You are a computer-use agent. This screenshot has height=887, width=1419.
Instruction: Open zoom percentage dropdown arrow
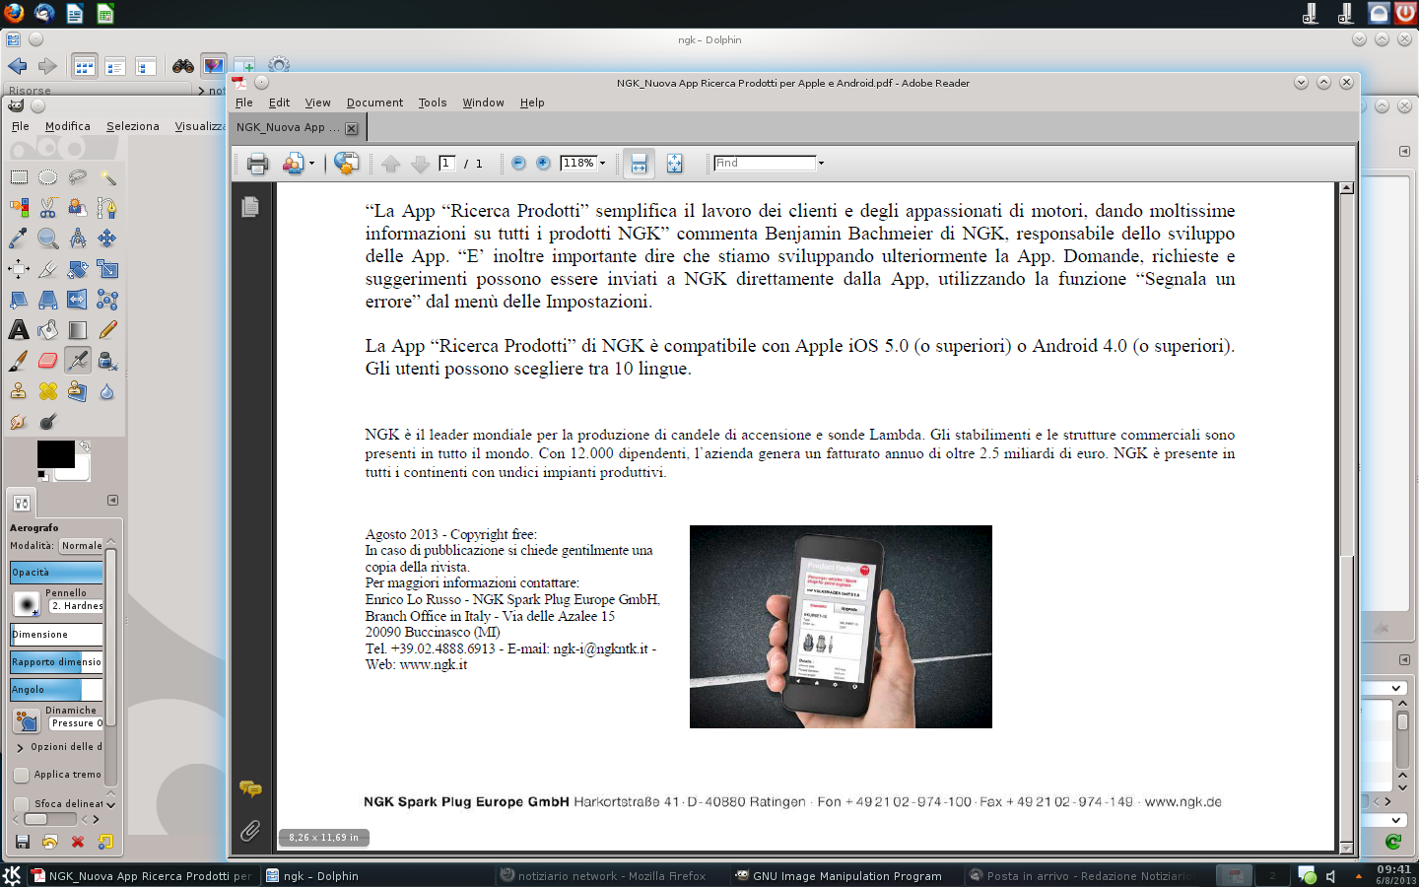pyautogui.click(x=602, y=164)
